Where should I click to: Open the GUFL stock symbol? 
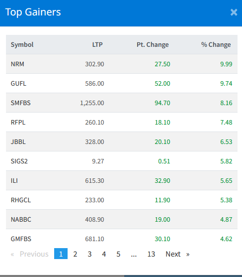point(18,83)
